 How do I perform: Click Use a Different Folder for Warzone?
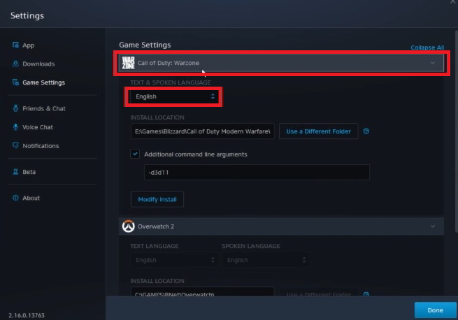pyautogui.click(x=318, y=131)
